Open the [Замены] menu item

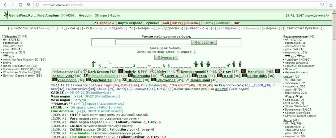pos(192,23)
